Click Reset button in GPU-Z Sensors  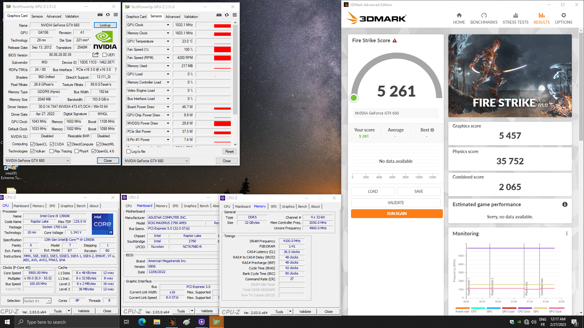point(229,152)
